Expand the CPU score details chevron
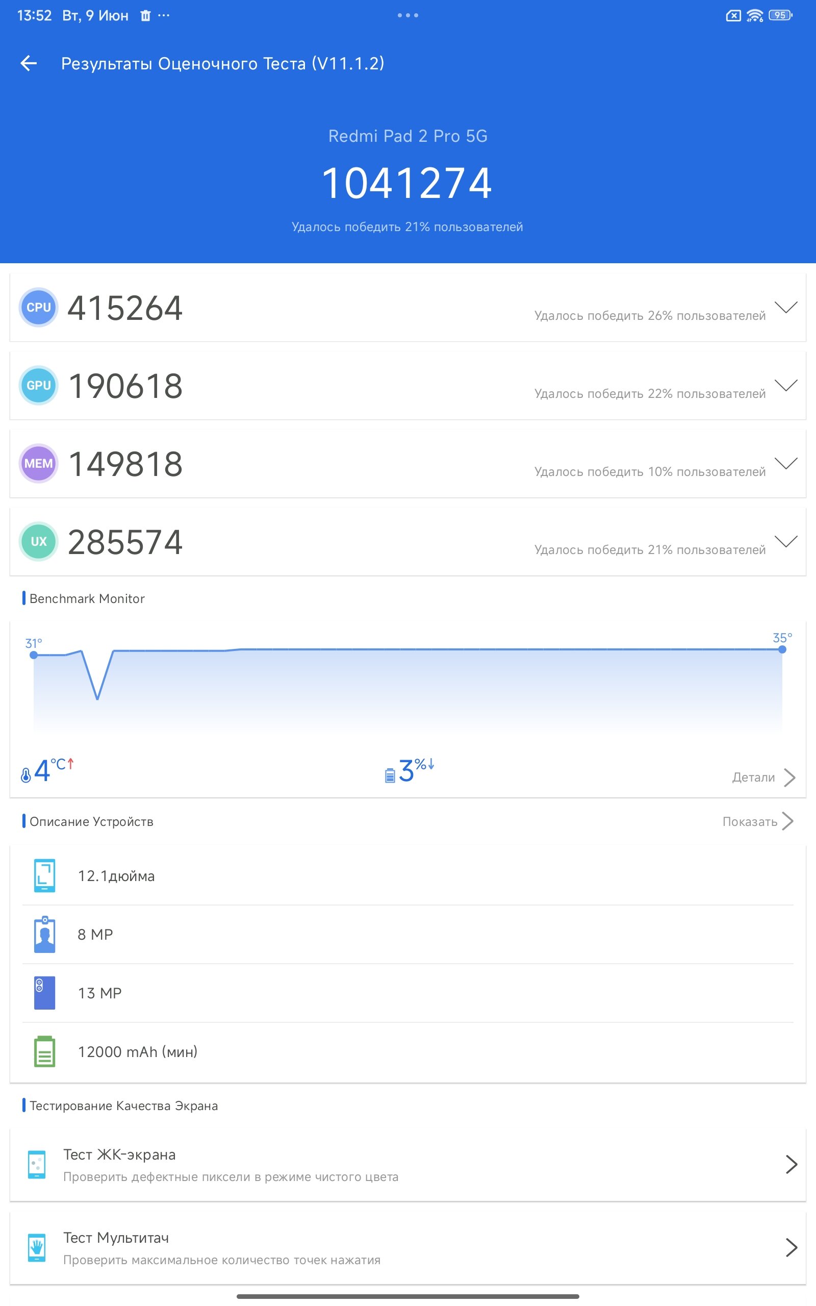 [786, 307]
